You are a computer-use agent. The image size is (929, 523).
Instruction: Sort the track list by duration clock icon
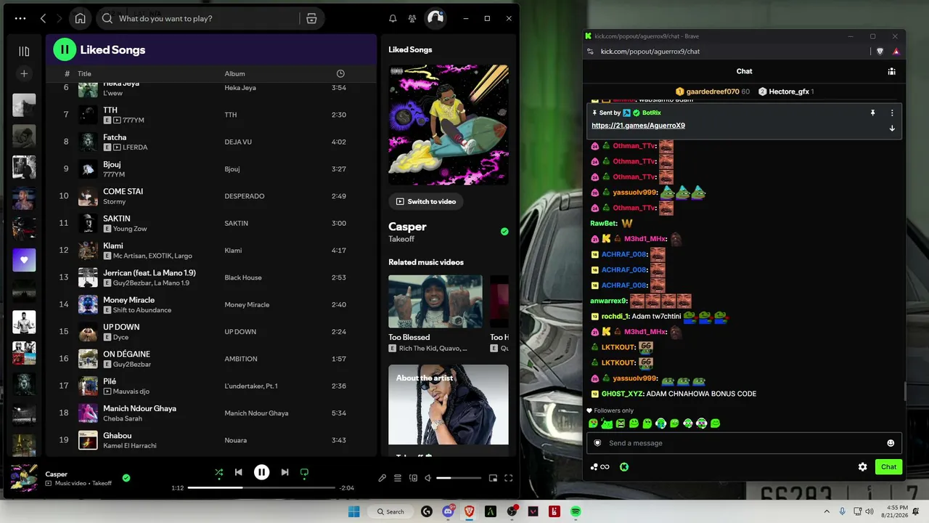coord(341,73)
